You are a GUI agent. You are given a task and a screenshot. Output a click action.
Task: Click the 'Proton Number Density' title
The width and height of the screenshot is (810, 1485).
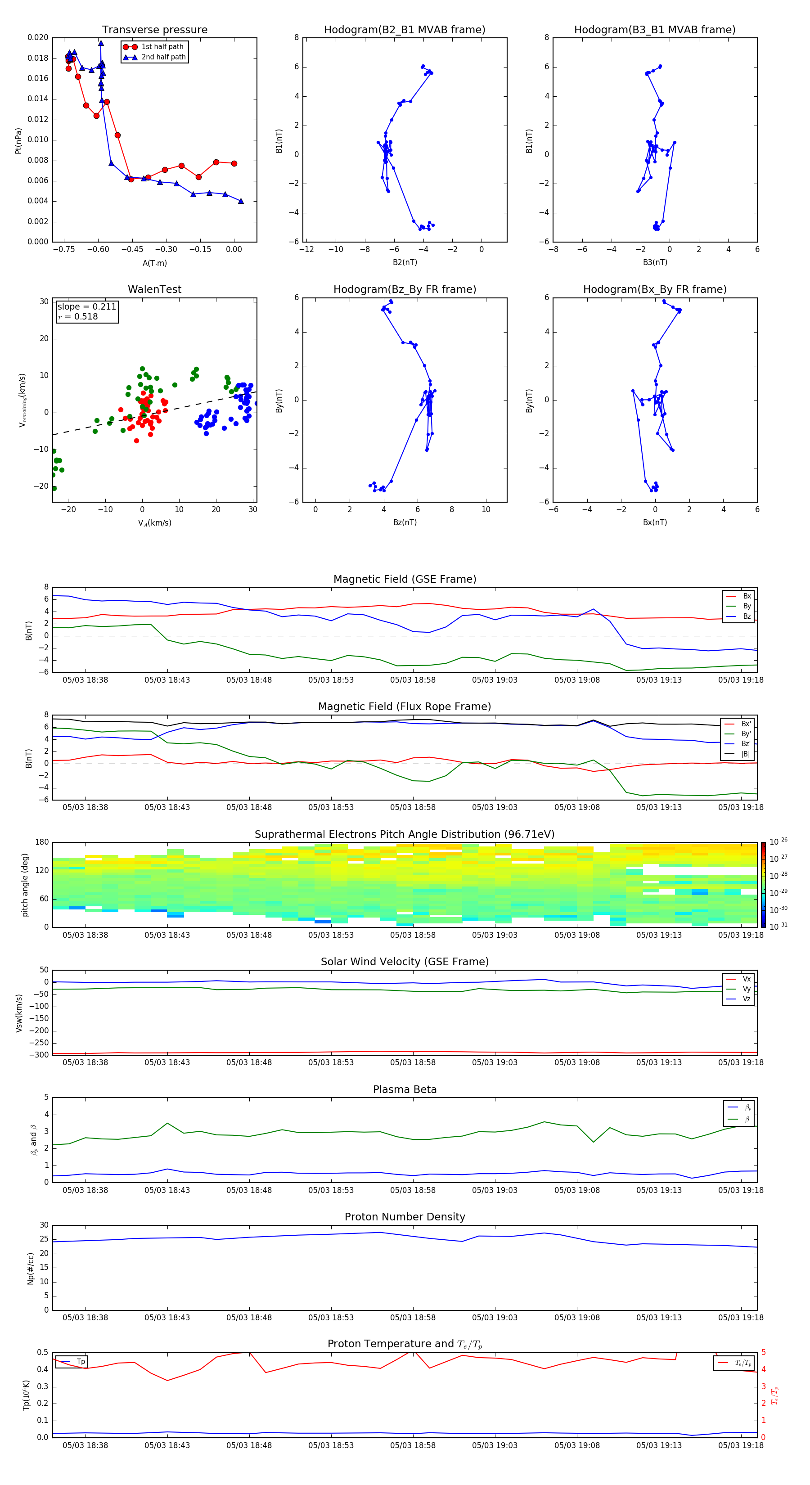pos(405,1217)
